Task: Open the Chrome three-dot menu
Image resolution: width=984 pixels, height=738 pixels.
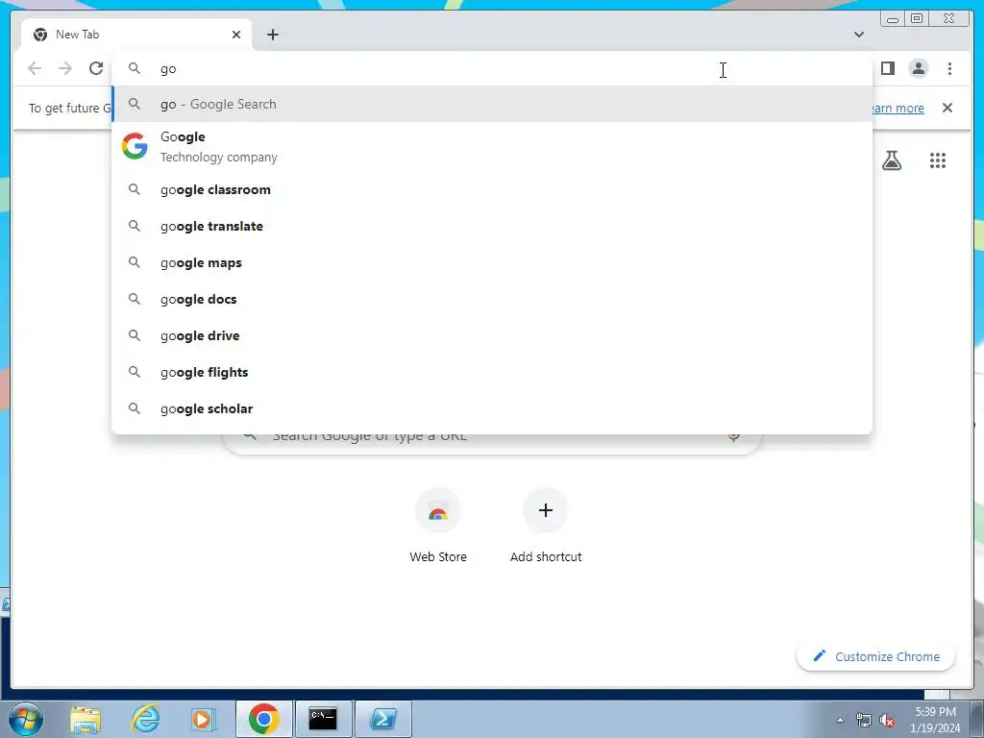Action: point(949,68)
